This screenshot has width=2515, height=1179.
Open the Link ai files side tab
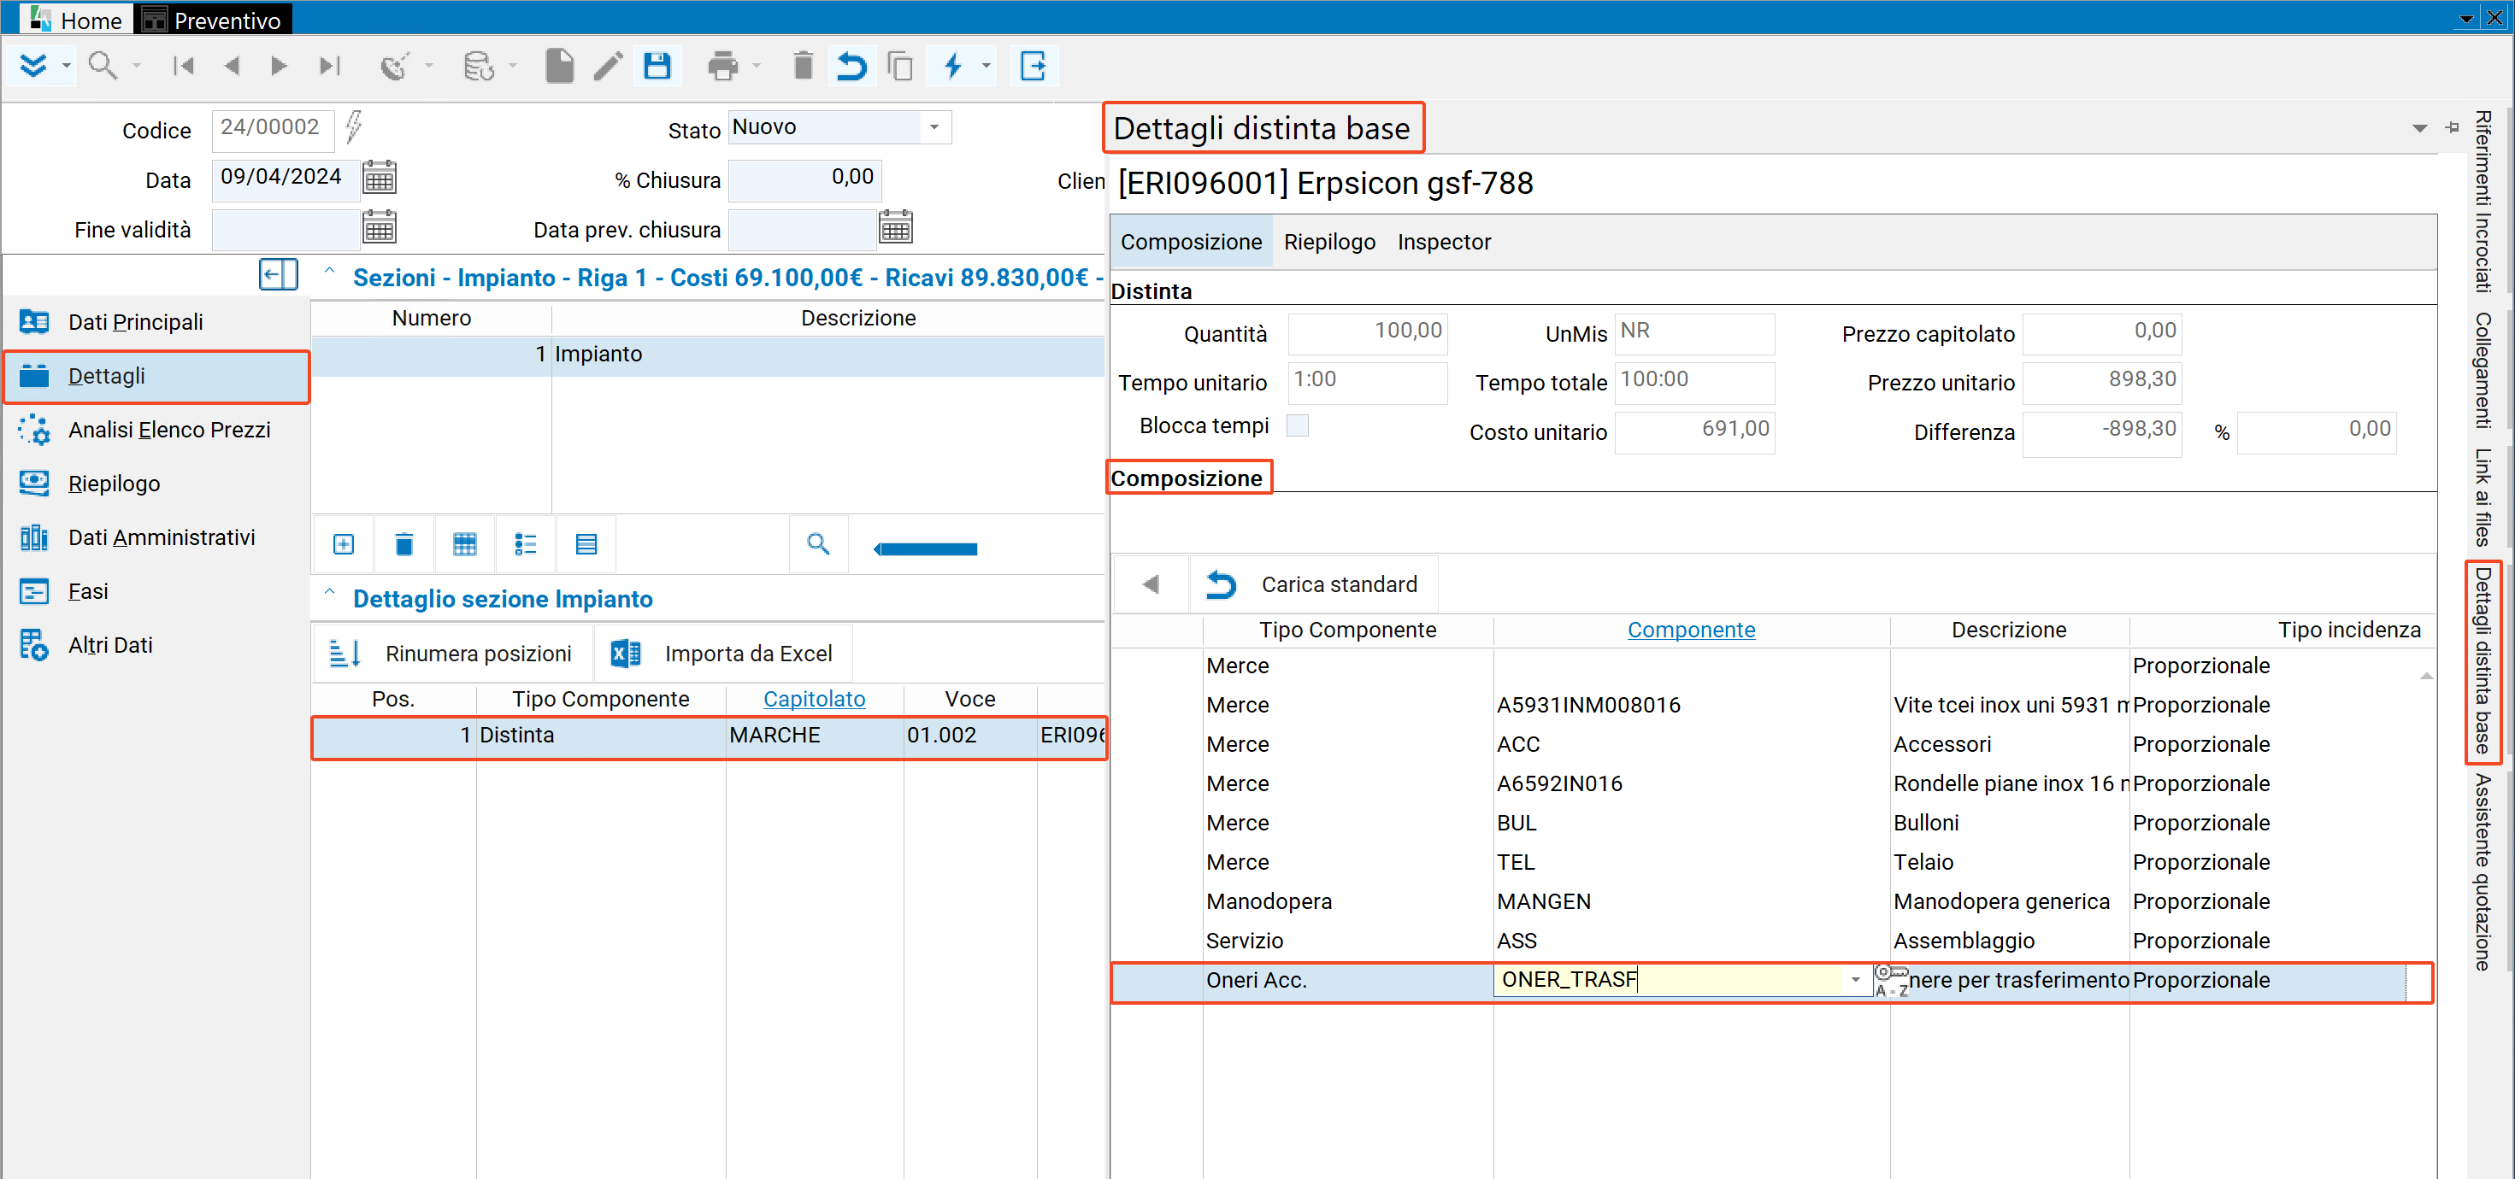(2482, 496)
